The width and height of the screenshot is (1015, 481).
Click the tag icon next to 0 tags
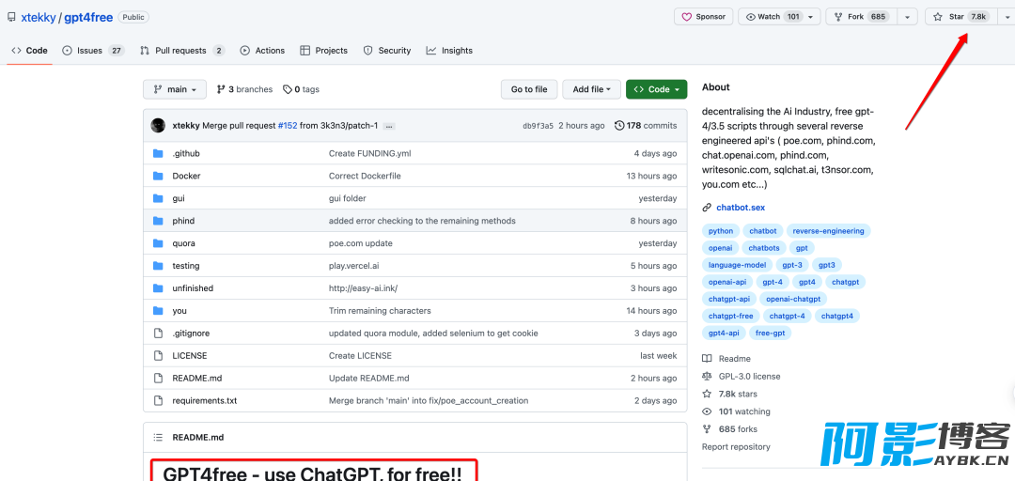click(288, 89)
